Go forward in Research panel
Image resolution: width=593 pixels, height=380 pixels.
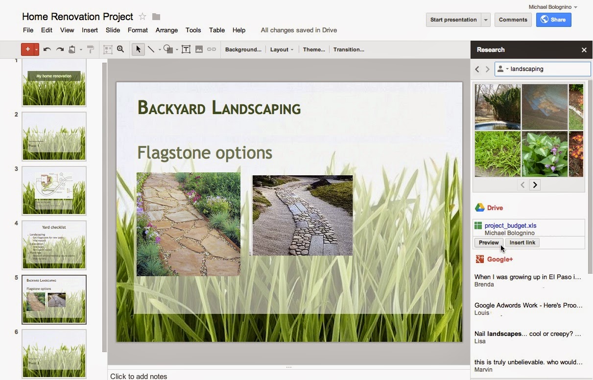pyautogui.click(x=487, y=69)
